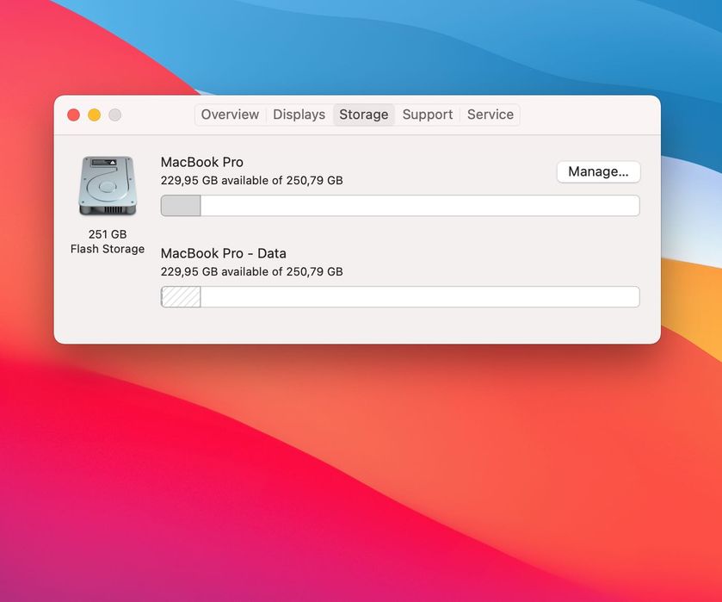Open the Displays tab
Screen dimensions: 722x602
point(299,115)
